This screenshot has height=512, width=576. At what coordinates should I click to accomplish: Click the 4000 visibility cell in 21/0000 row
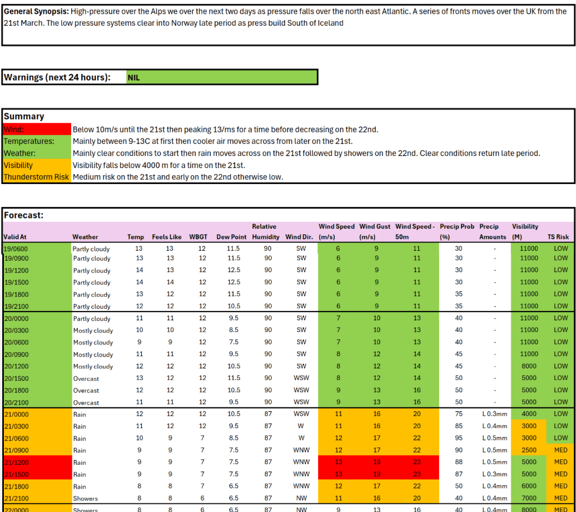[x=529, y=415]
